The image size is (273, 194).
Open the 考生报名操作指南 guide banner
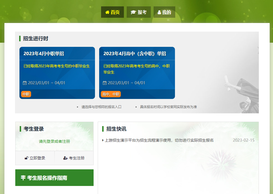(54, 178)
